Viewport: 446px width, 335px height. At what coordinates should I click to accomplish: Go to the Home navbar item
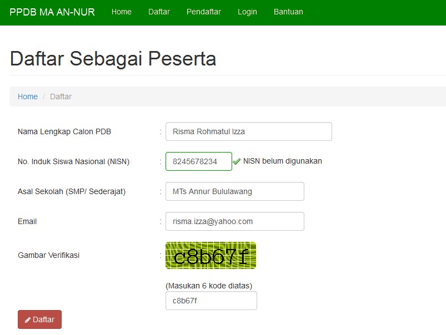(122, 12)
